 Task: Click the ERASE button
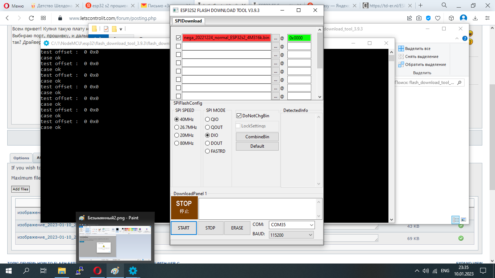(237, 228)
